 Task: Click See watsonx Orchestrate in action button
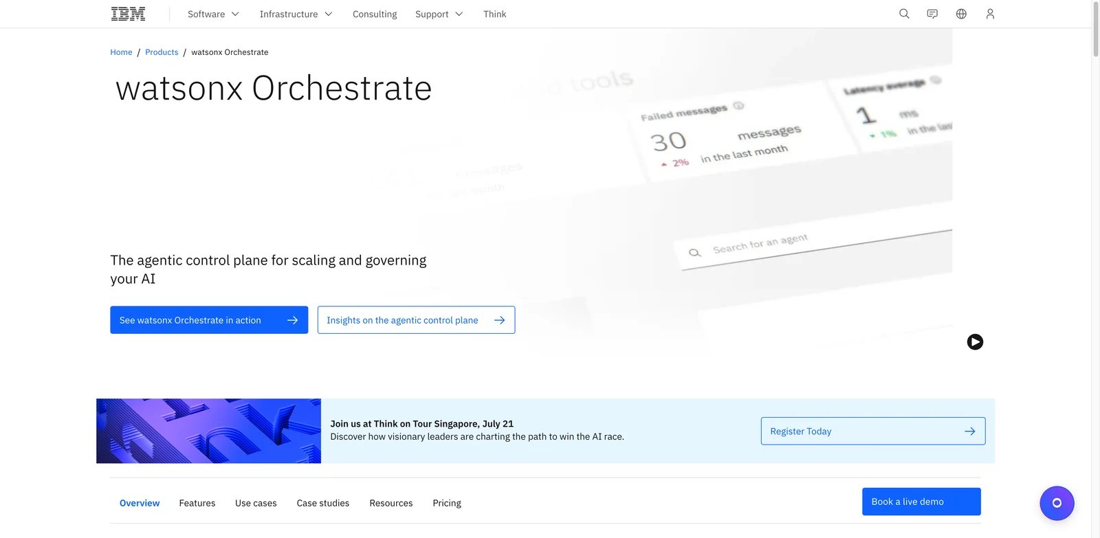point(209,320)
